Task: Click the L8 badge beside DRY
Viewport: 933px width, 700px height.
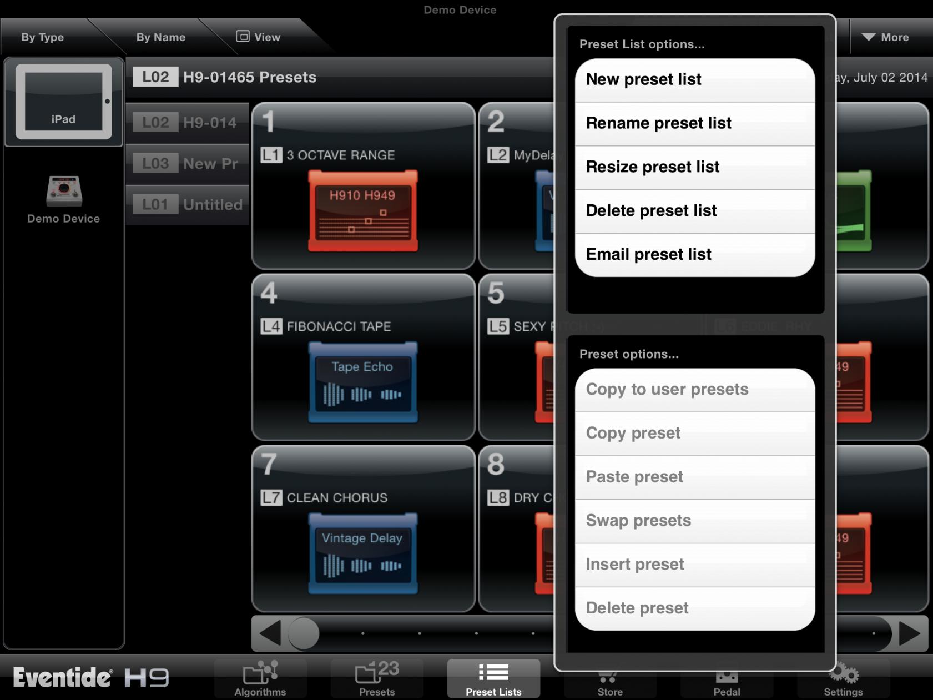Action: click(x=498, y=498)
